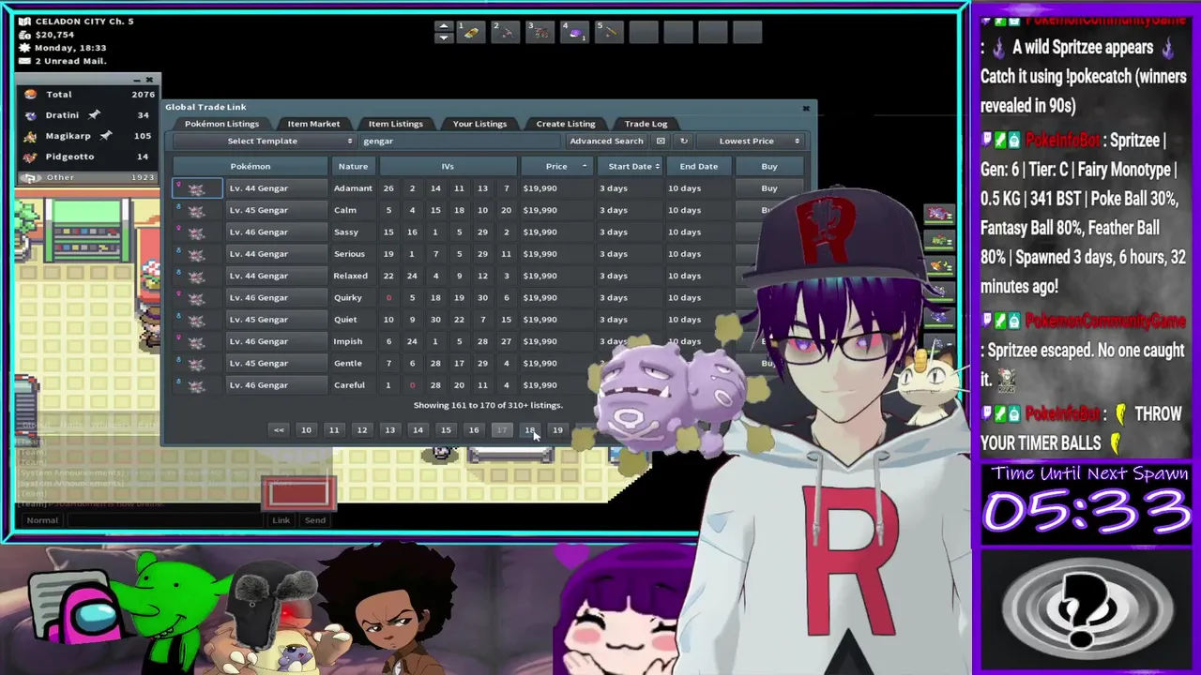The width and height of the screenshot is (1201, 675).
Task: Click Poké Ball icon next to Total
Action: click(x=31, y=94)
